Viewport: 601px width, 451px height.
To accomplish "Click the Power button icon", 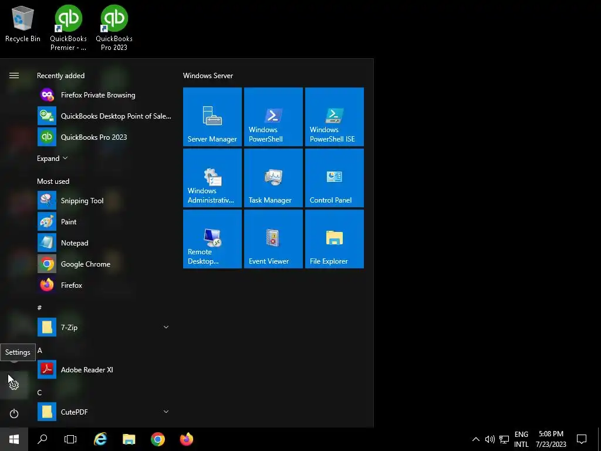I will pyautogui.click(x=14, y=413).
